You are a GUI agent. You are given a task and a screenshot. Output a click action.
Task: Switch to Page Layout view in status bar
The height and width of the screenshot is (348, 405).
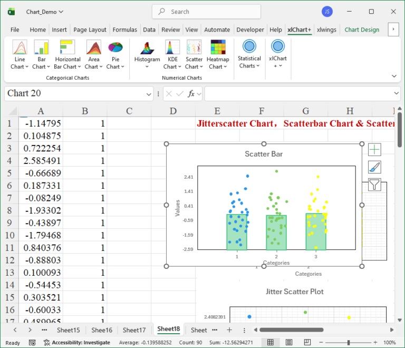click(289, 342)
